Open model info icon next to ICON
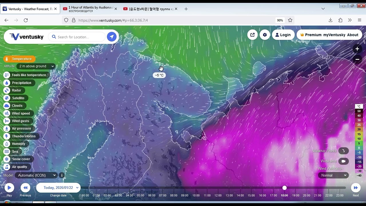 pyautogui.click(x=62, y=175)
